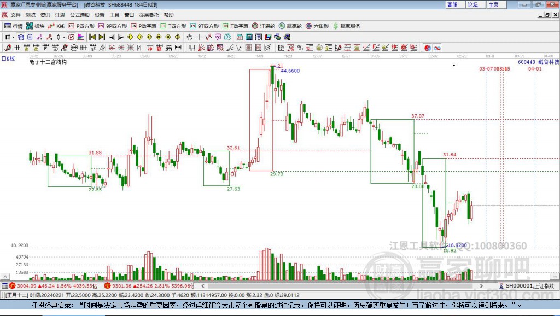Expand the candlestick style dropdown arrow
This screenshot has width=560, height=316.
click(x=64, y=37)
